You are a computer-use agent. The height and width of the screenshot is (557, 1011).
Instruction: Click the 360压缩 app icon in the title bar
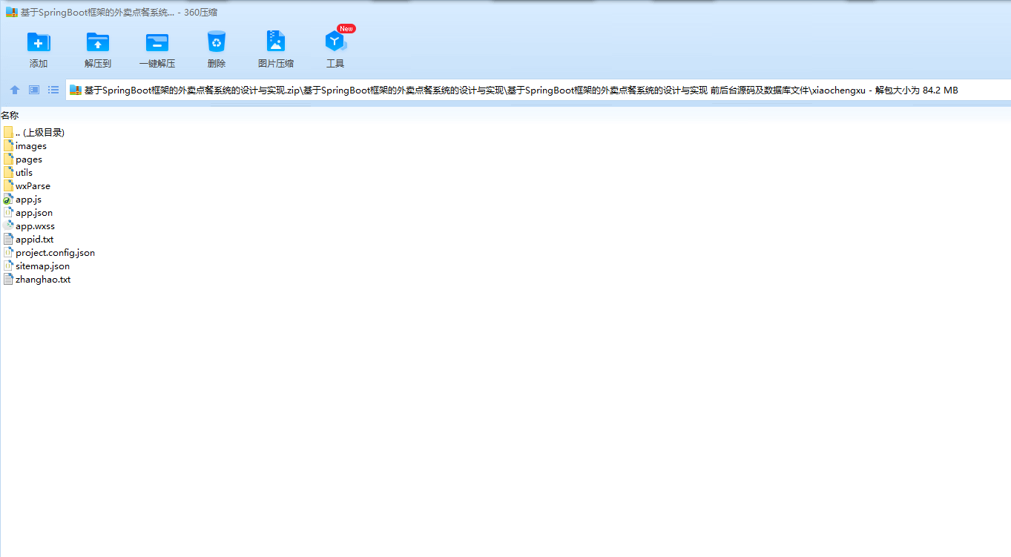pos(11,12)
